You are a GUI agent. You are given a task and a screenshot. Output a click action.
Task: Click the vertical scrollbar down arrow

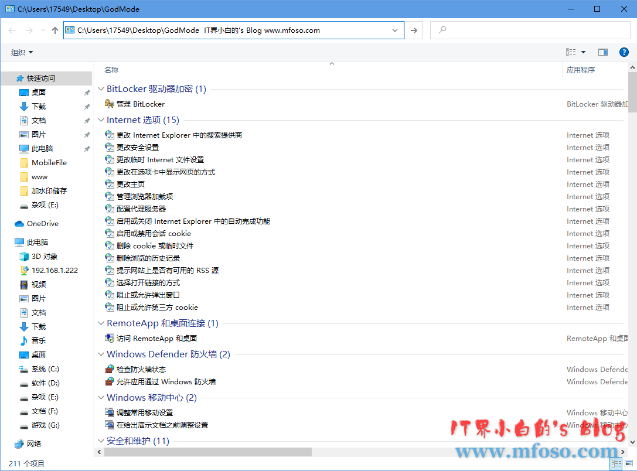click(x=632, y=442)
